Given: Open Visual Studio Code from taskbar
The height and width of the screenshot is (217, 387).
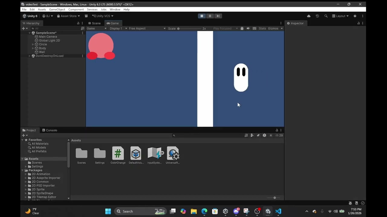Looking at the screenshot, I should tap(278, 211).
